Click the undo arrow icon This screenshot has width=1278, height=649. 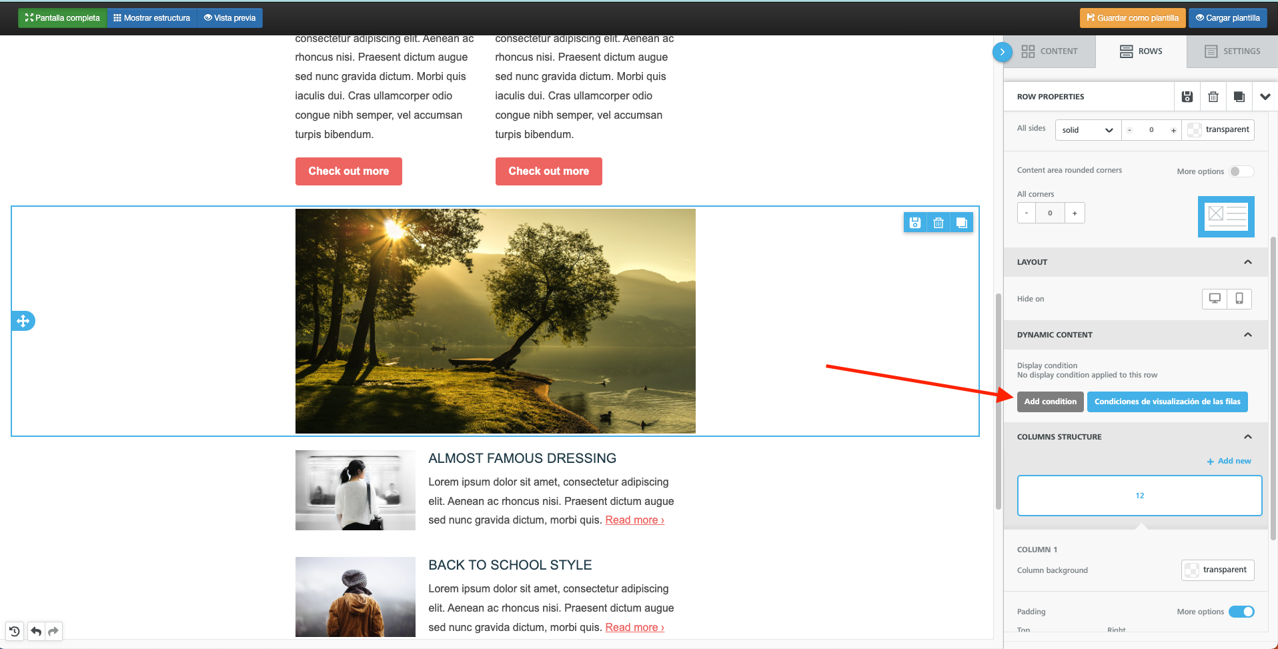36,631
